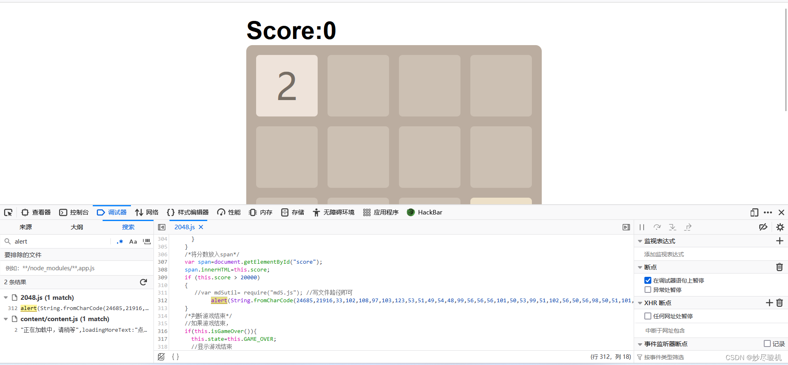The height and width of the screenshot is (365, 788).
Task: Enable 任何网址处暂停 checkbox
Action: [x=648, y=316]
